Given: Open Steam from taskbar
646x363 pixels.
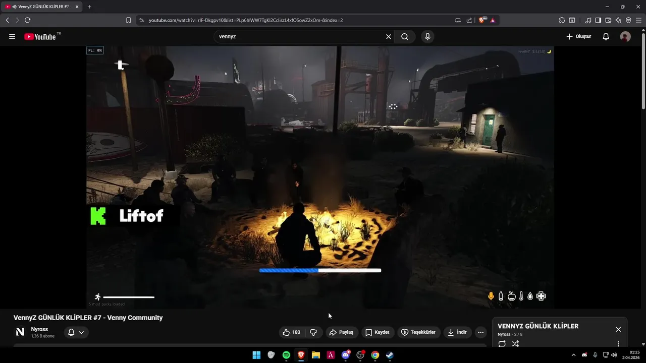Looking at the screenshot, I should [390, 355].
